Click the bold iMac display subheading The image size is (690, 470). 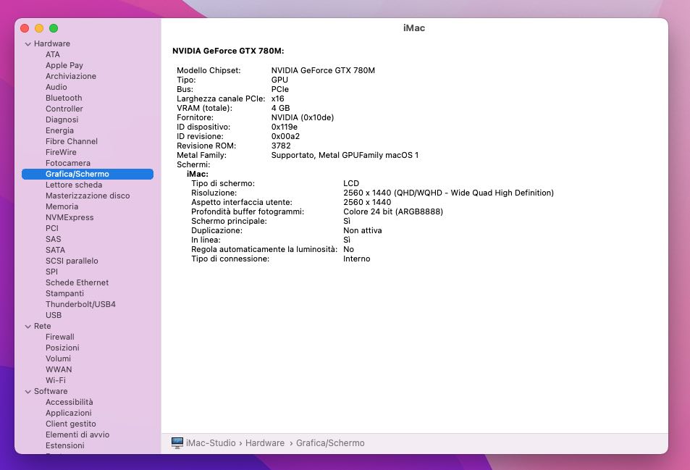[x=198, y=175]
